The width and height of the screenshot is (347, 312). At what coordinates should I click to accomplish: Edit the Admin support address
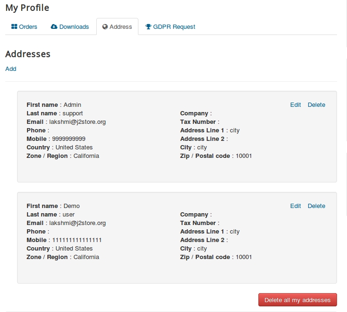click(295, 105)
